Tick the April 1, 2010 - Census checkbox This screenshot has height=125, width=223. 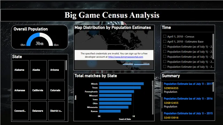(x=164, y=36)
